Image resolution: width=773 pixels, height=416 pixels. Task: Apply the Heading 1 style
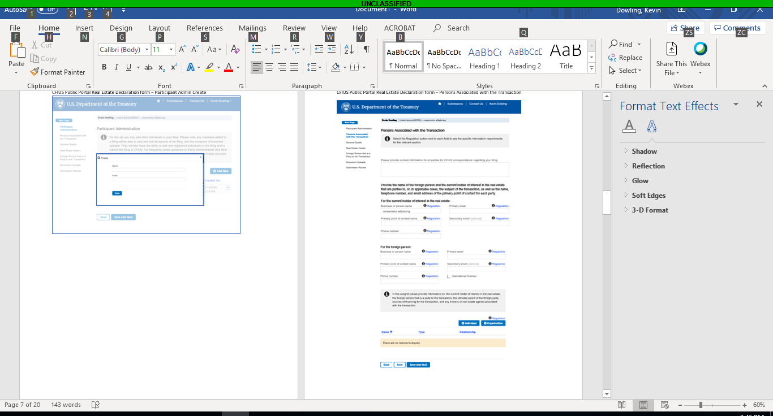click(484, 57)
